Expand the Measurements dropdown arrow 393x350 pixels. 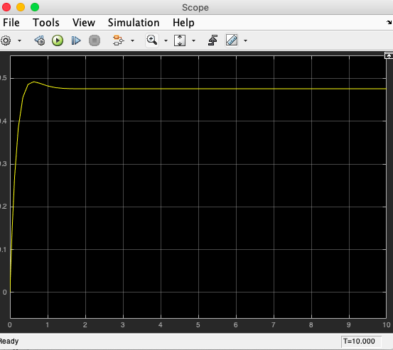[x=245, y=40]
